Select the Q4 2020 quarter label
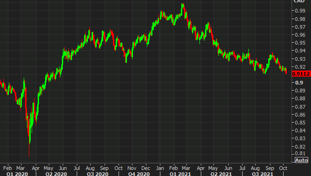Viewport: 311px width, 176px height. point(139,174)
